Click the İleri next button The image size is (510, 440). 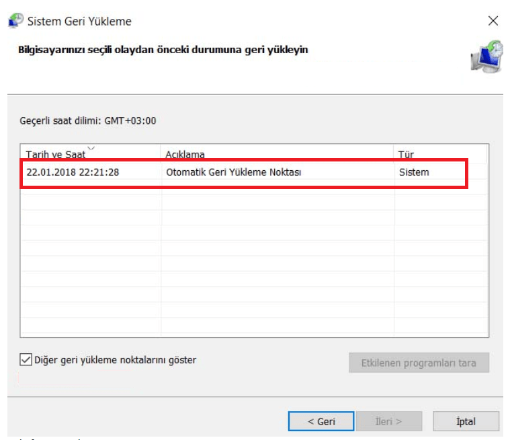tap(389, 421)
